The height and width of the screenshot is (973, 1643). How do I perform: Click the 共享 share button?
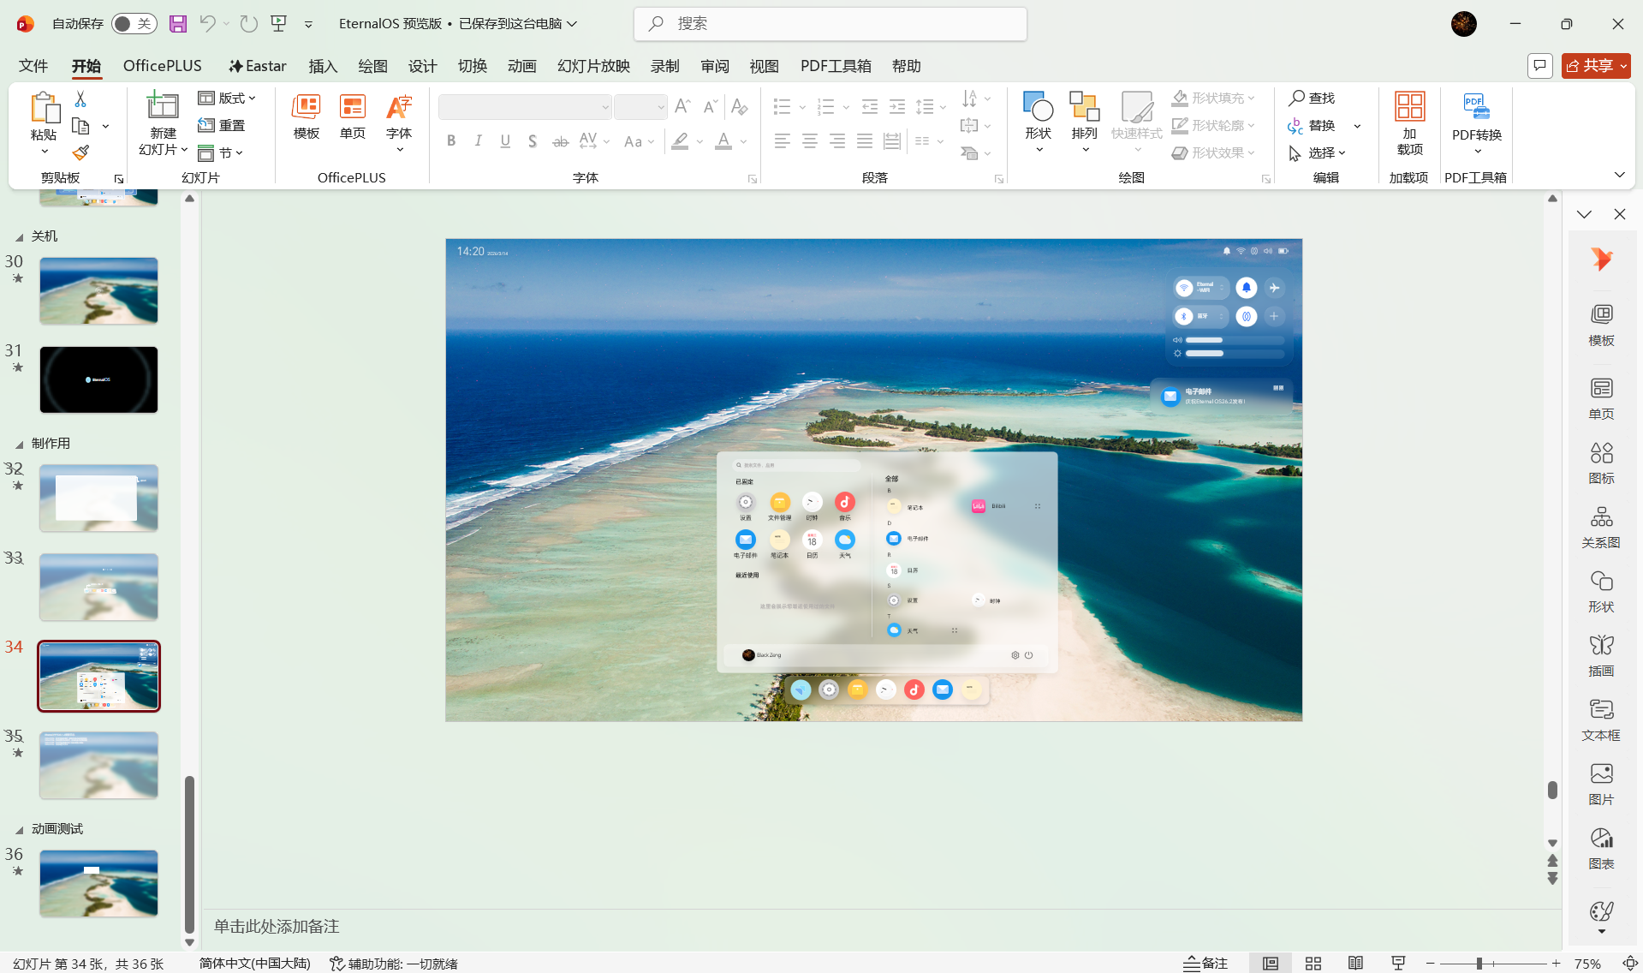click(x=1594, y=66)
